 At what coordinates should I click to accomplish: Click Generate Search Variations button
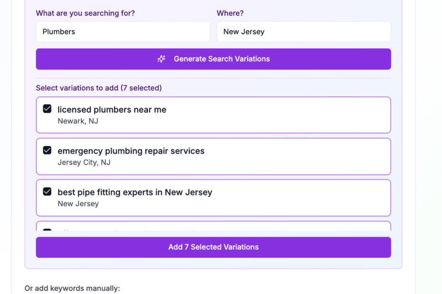click(x=213, y=59)
